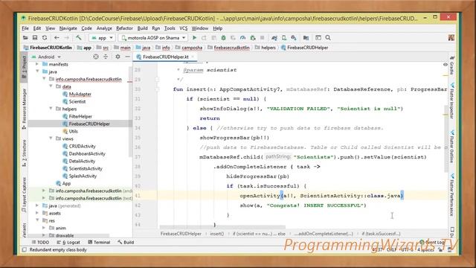Open the Refactor menu
The width and height of the screenshot is (476, 268).
point(124,28)
